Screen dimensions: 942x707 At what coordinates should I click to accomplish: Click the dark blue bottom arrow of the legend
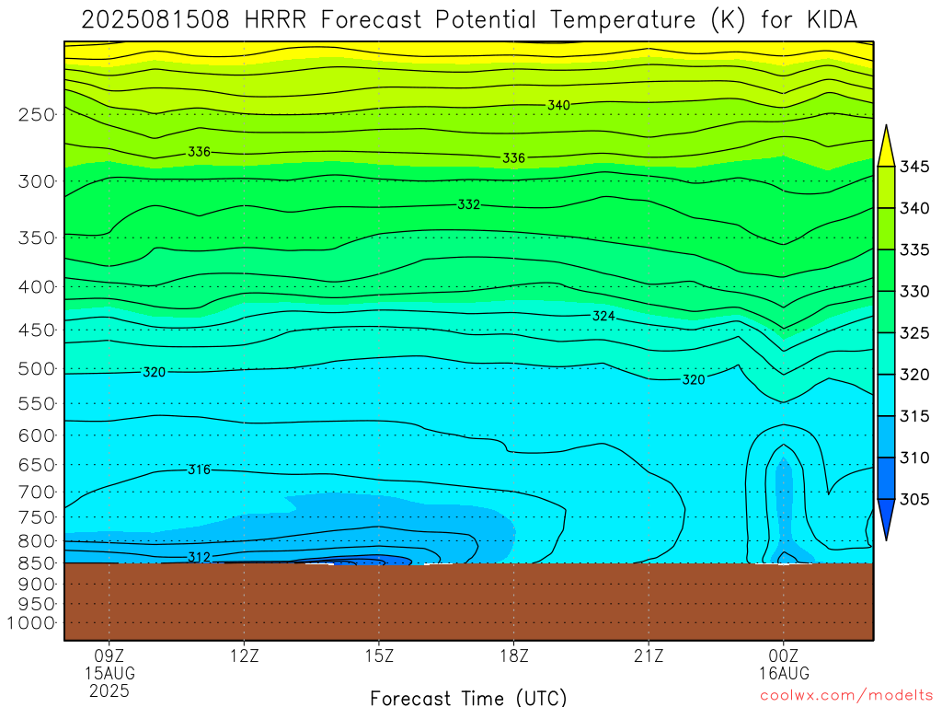click(x=886, y=518)
